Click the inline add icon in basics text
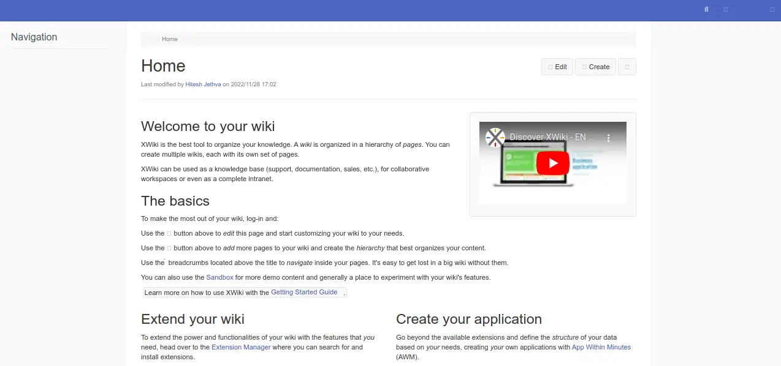The height and width of the screenshot is (366, 781). pyautogui.click(x=169, y=248)
